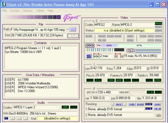The height and width of the screenshot is (123, 168).
Task: Click the H264 codec indicator
Action: click(158, 30)
